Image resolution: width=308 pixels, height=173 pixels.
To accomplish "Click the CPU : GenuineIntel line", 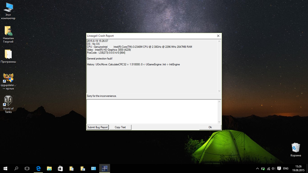I will (140, 47).
